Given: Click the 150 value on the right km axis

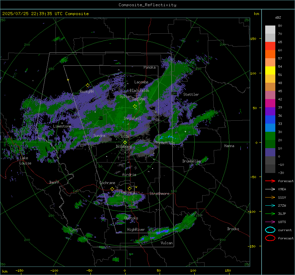Looking at the screenshot, I should [x=253, y=39].
